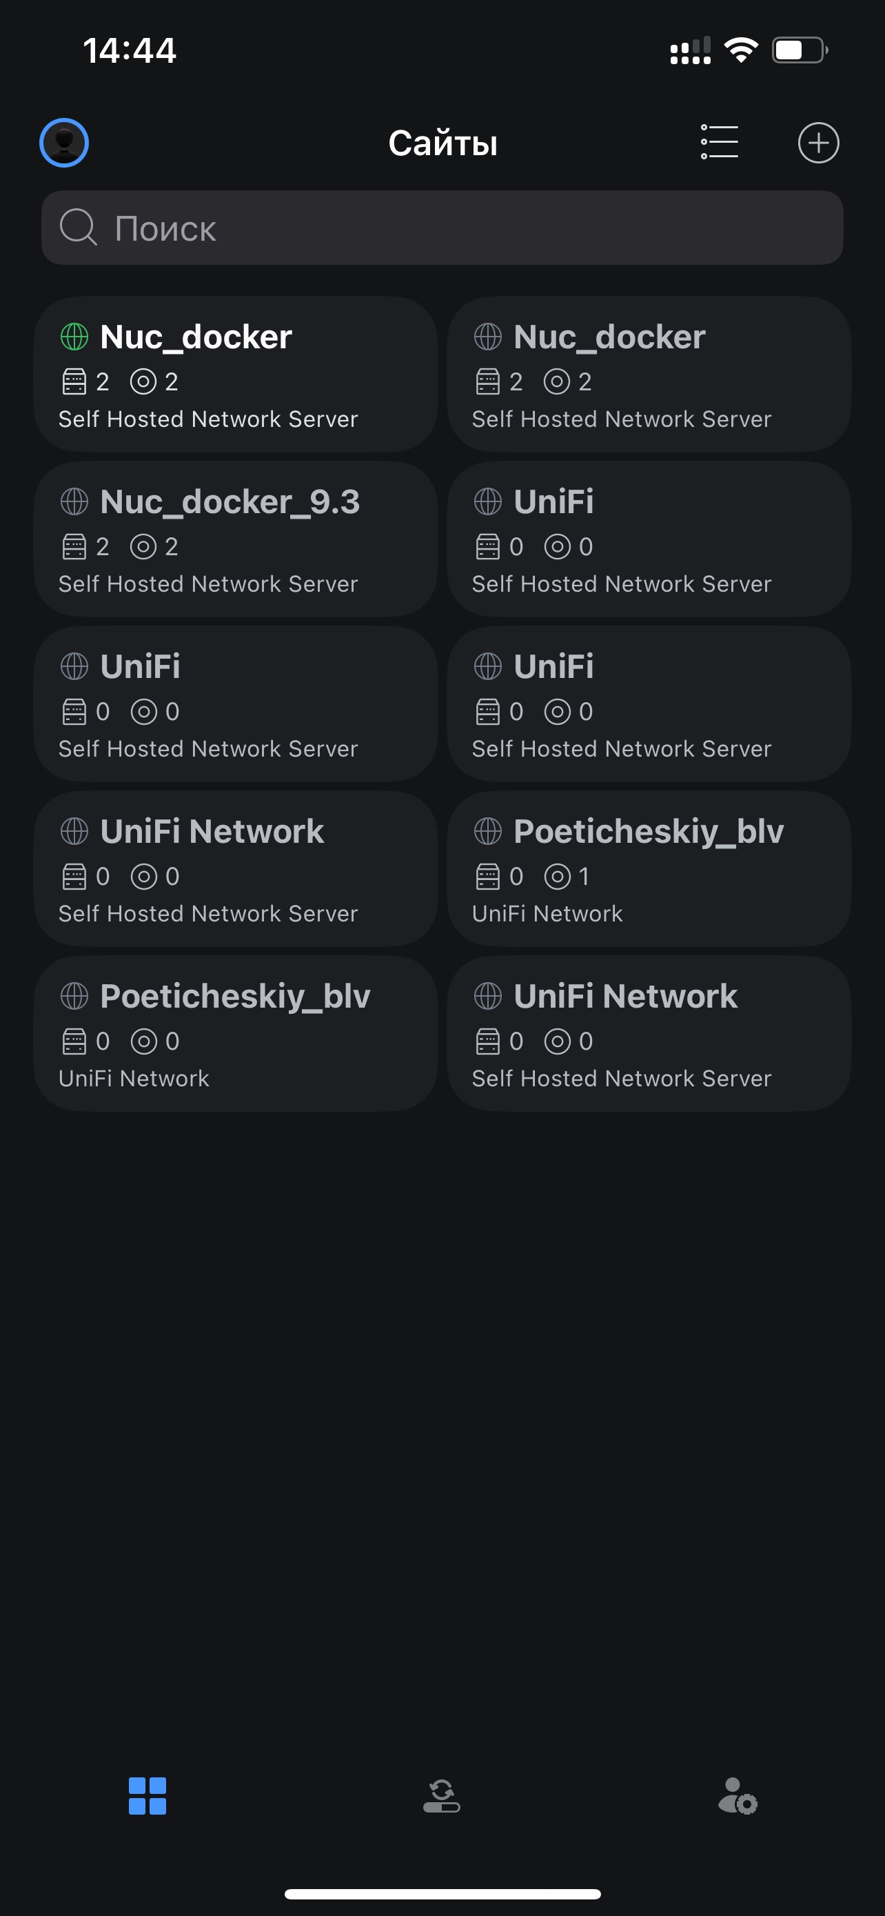Open the devices sync tab
Screen dimensions: 885x1916
(x=442, y=1796)
